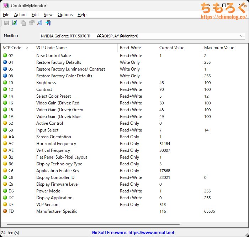Image resolution: width=249 pixels, height=237 pixels.
Task: Click Vertical Frequency value 30007
Action: coord(165,150)
